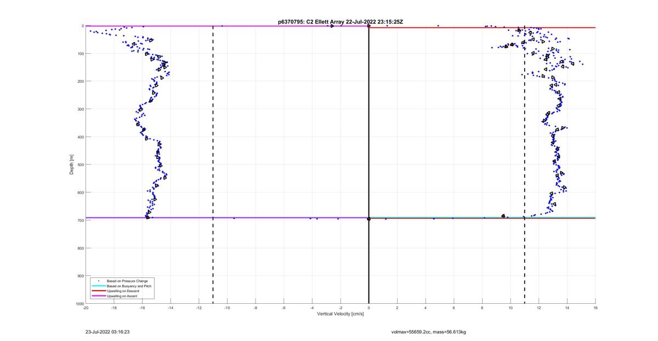Image resolution: width=658 pixels, height=341 pixels.
Task: Click x-axis tick label '10'
Action: point(510,308)
